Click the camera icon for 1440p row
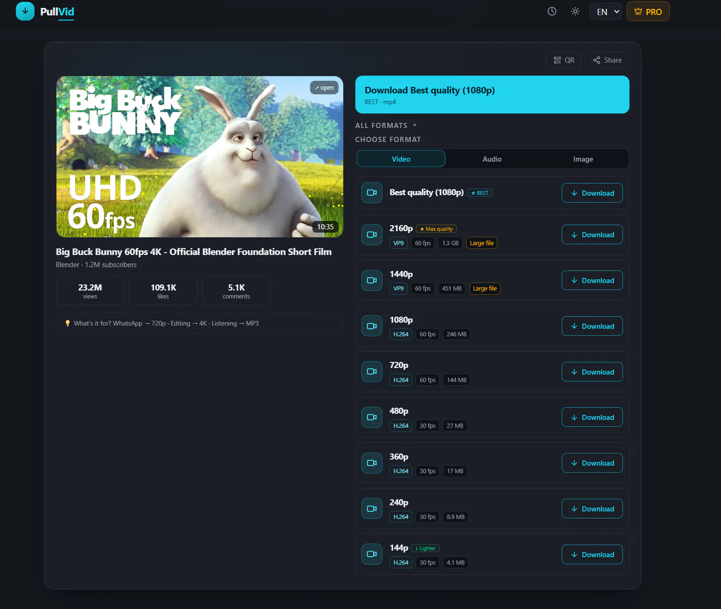Viewport: 721px width, 609px height. (x=372, y=280)
